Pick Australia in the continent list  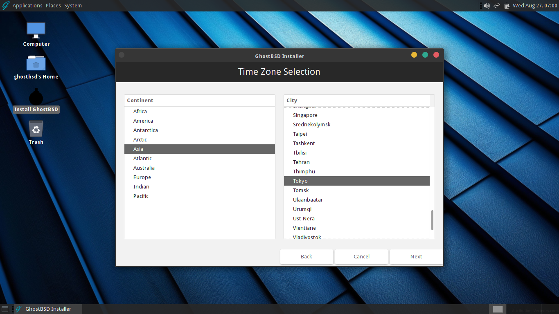(x=200, y=168)
